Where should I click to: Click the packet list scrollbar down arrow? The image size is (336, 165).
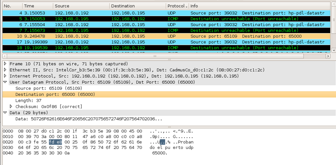click(x=333, y=50)
